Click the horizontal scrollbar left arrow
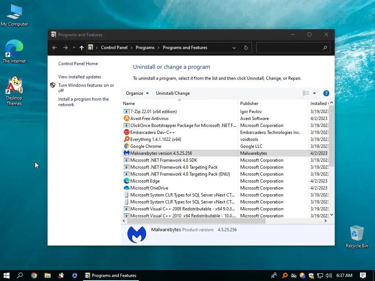 (124, 221)
